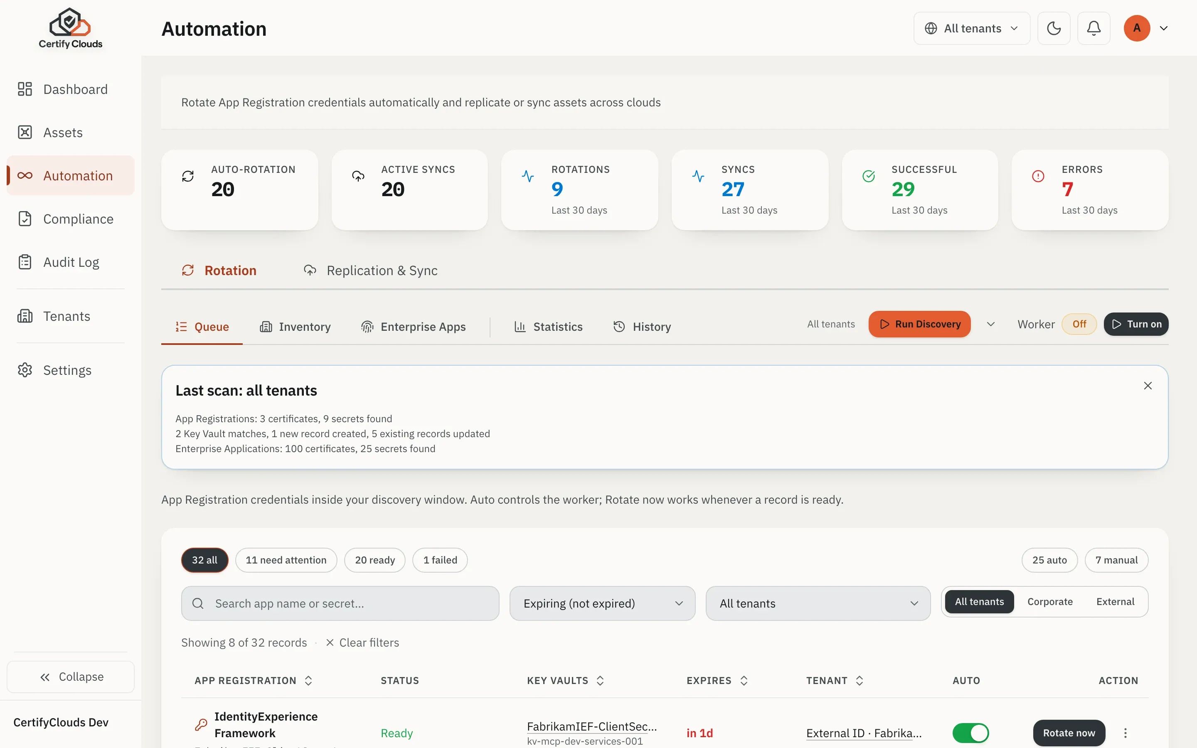Click the user avatar labeled A
Viewport: 1197px width, 748px height.
(x=1137, y=28)
